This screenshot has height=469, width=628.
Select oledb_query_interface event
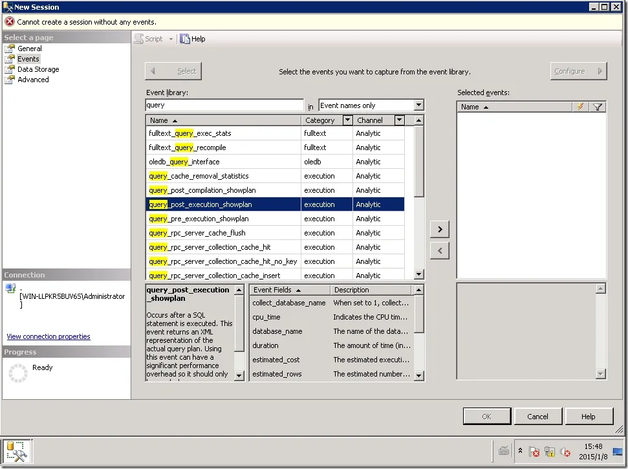point(275,162)
